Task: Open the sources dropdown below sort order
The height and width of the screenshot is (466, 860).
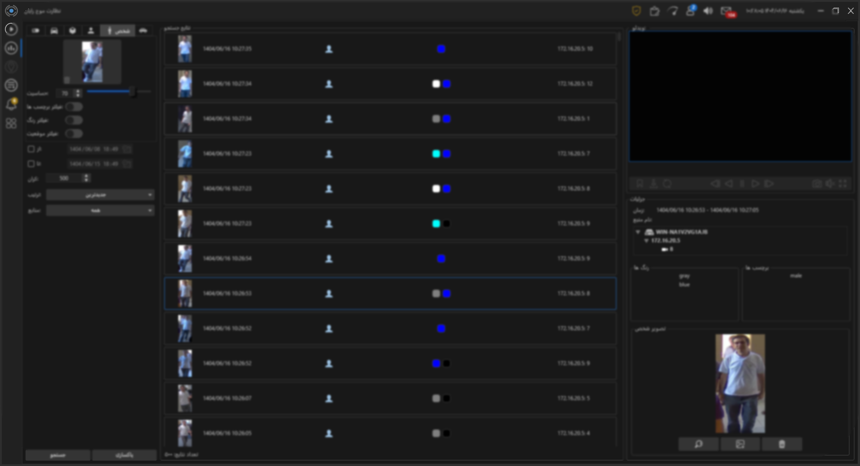Action: (x=100, y=211)
